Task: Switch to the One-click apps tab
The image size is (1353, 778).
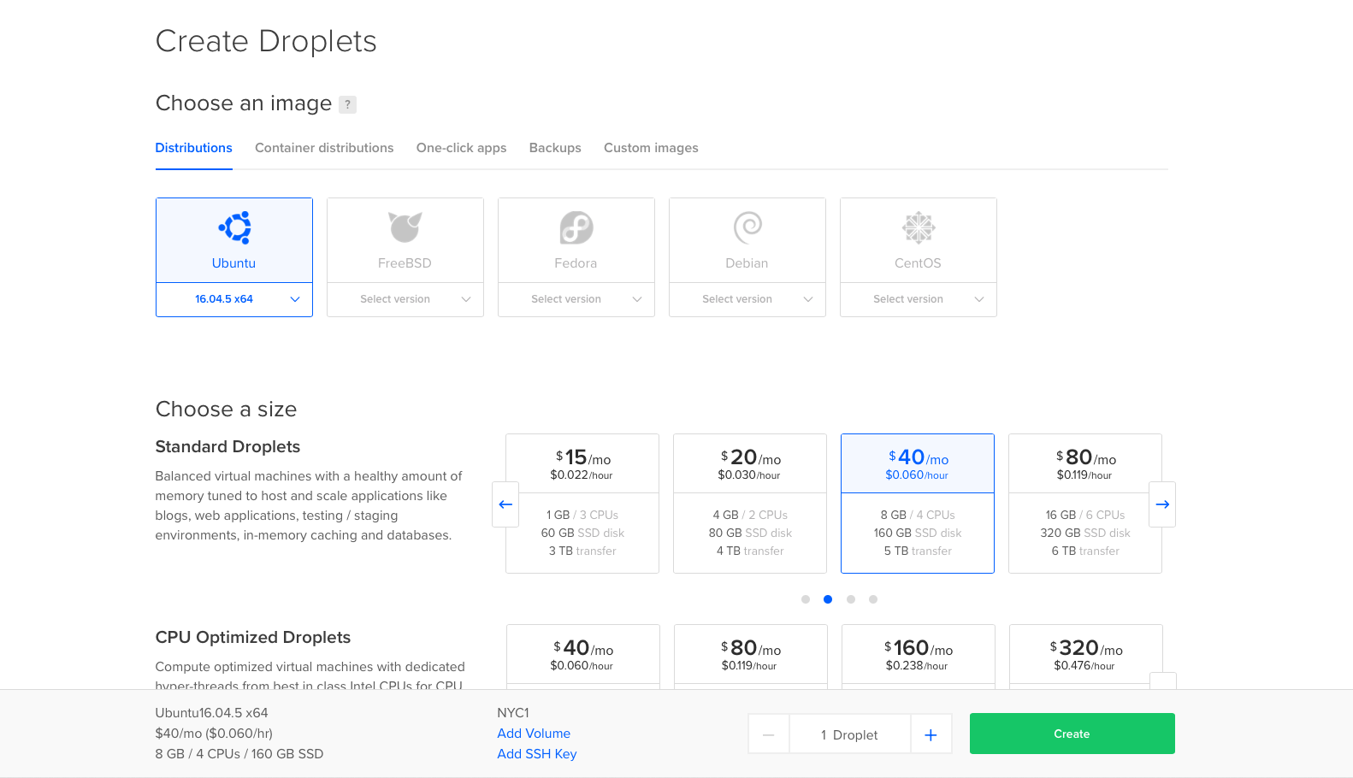Action: 461,148
